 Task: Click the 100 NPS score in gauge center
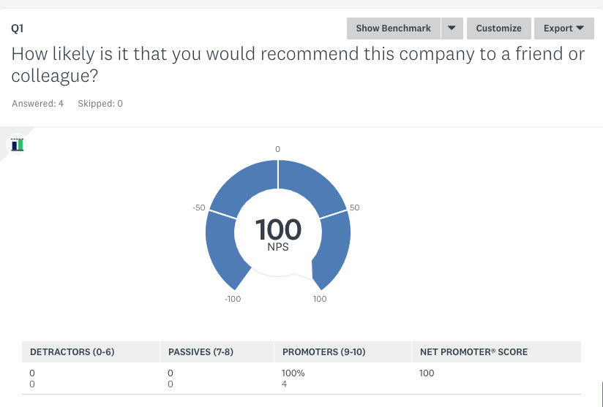(278, 233)
